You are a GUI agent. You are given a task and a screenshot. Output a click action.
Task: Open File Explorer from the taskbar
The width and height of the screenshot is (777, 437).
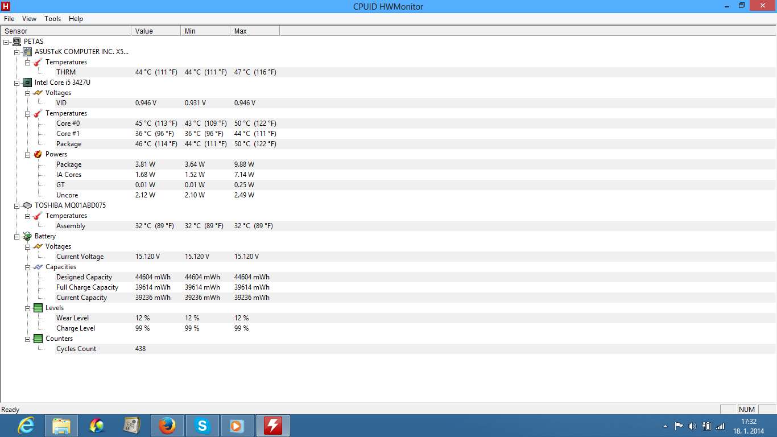point(61,425)
